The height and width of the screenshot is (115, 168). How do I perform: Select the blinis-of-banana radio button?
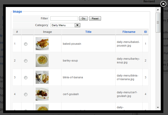click(26, 78)
